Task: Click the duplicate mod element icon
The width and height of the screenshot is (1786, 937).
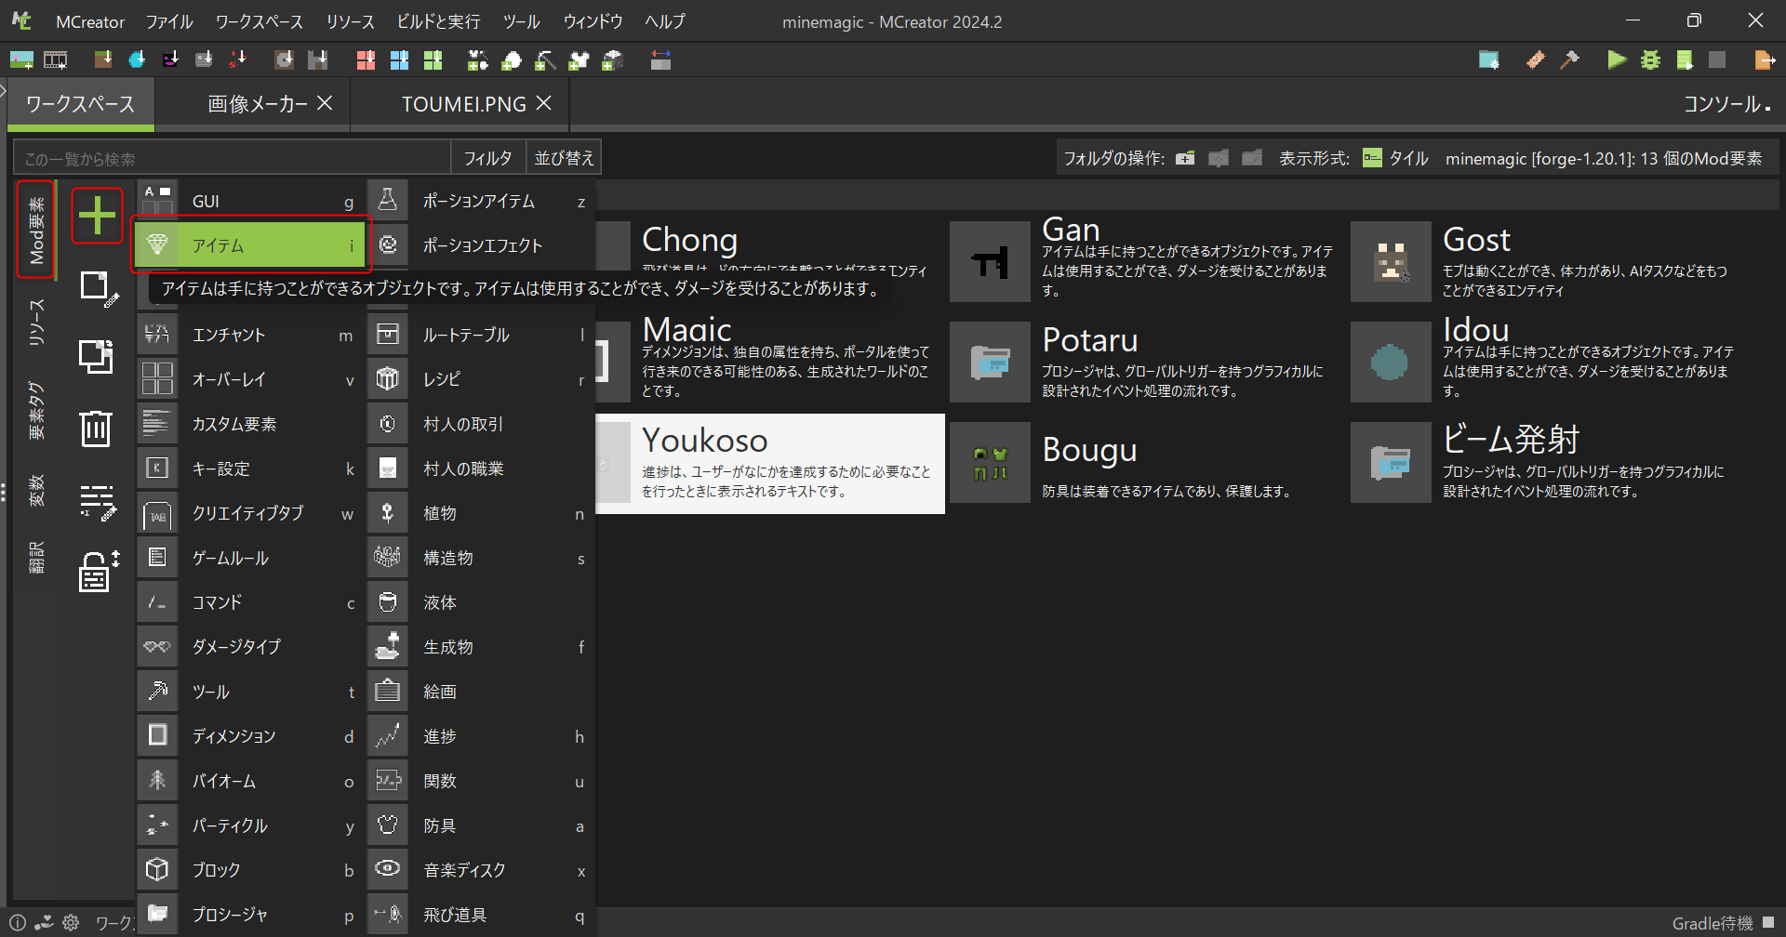Action: 97,357
